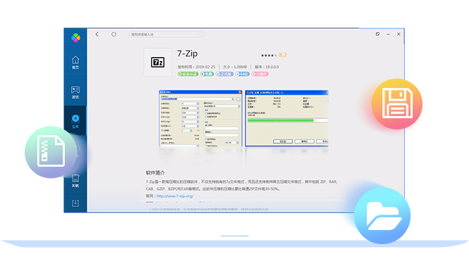The image size is (469, 261).
Task: Click the floating floppy disk save icon
Action: point(397,103)
